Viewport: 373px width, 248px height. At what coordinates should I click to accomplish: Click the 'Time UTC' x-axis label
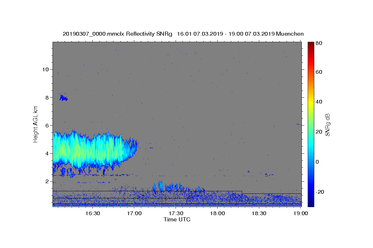pyautogui.click(x=177, y=219)
